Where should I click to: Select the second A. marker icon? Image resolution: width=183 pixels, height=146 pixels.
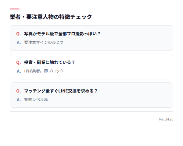[19, 71]
